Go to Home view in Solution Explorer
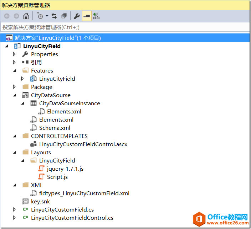This screenshot has width=251, height=229. 26,16
